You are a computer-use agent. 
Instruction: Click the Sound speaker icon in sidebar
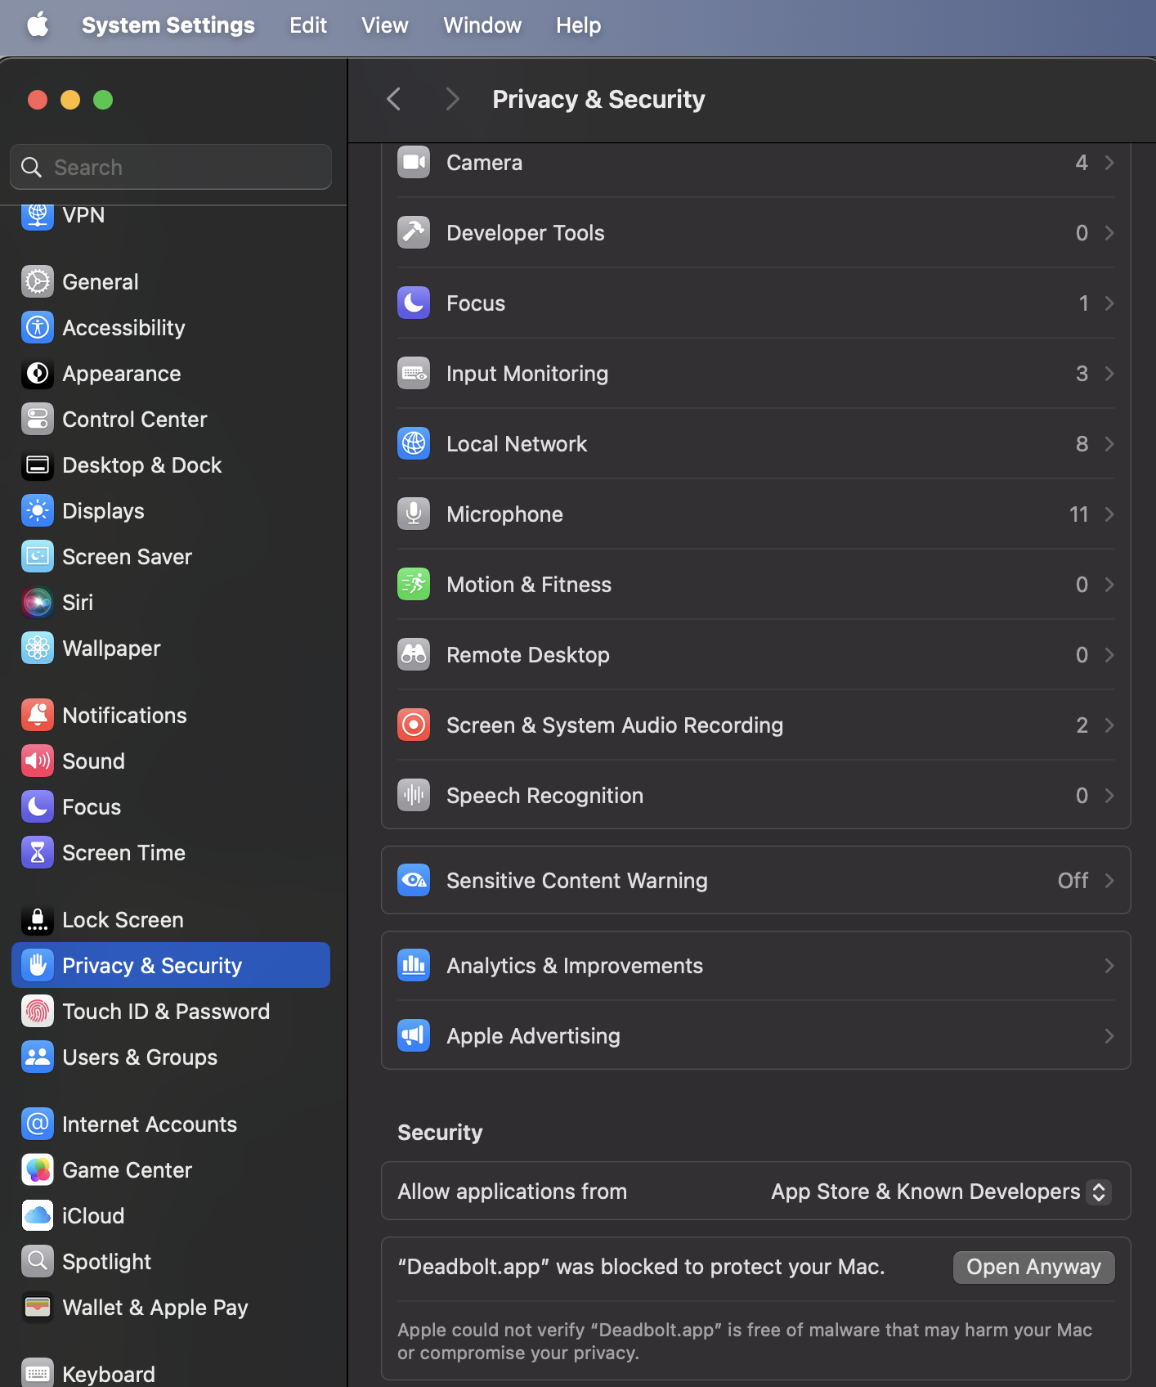point(38,761)
